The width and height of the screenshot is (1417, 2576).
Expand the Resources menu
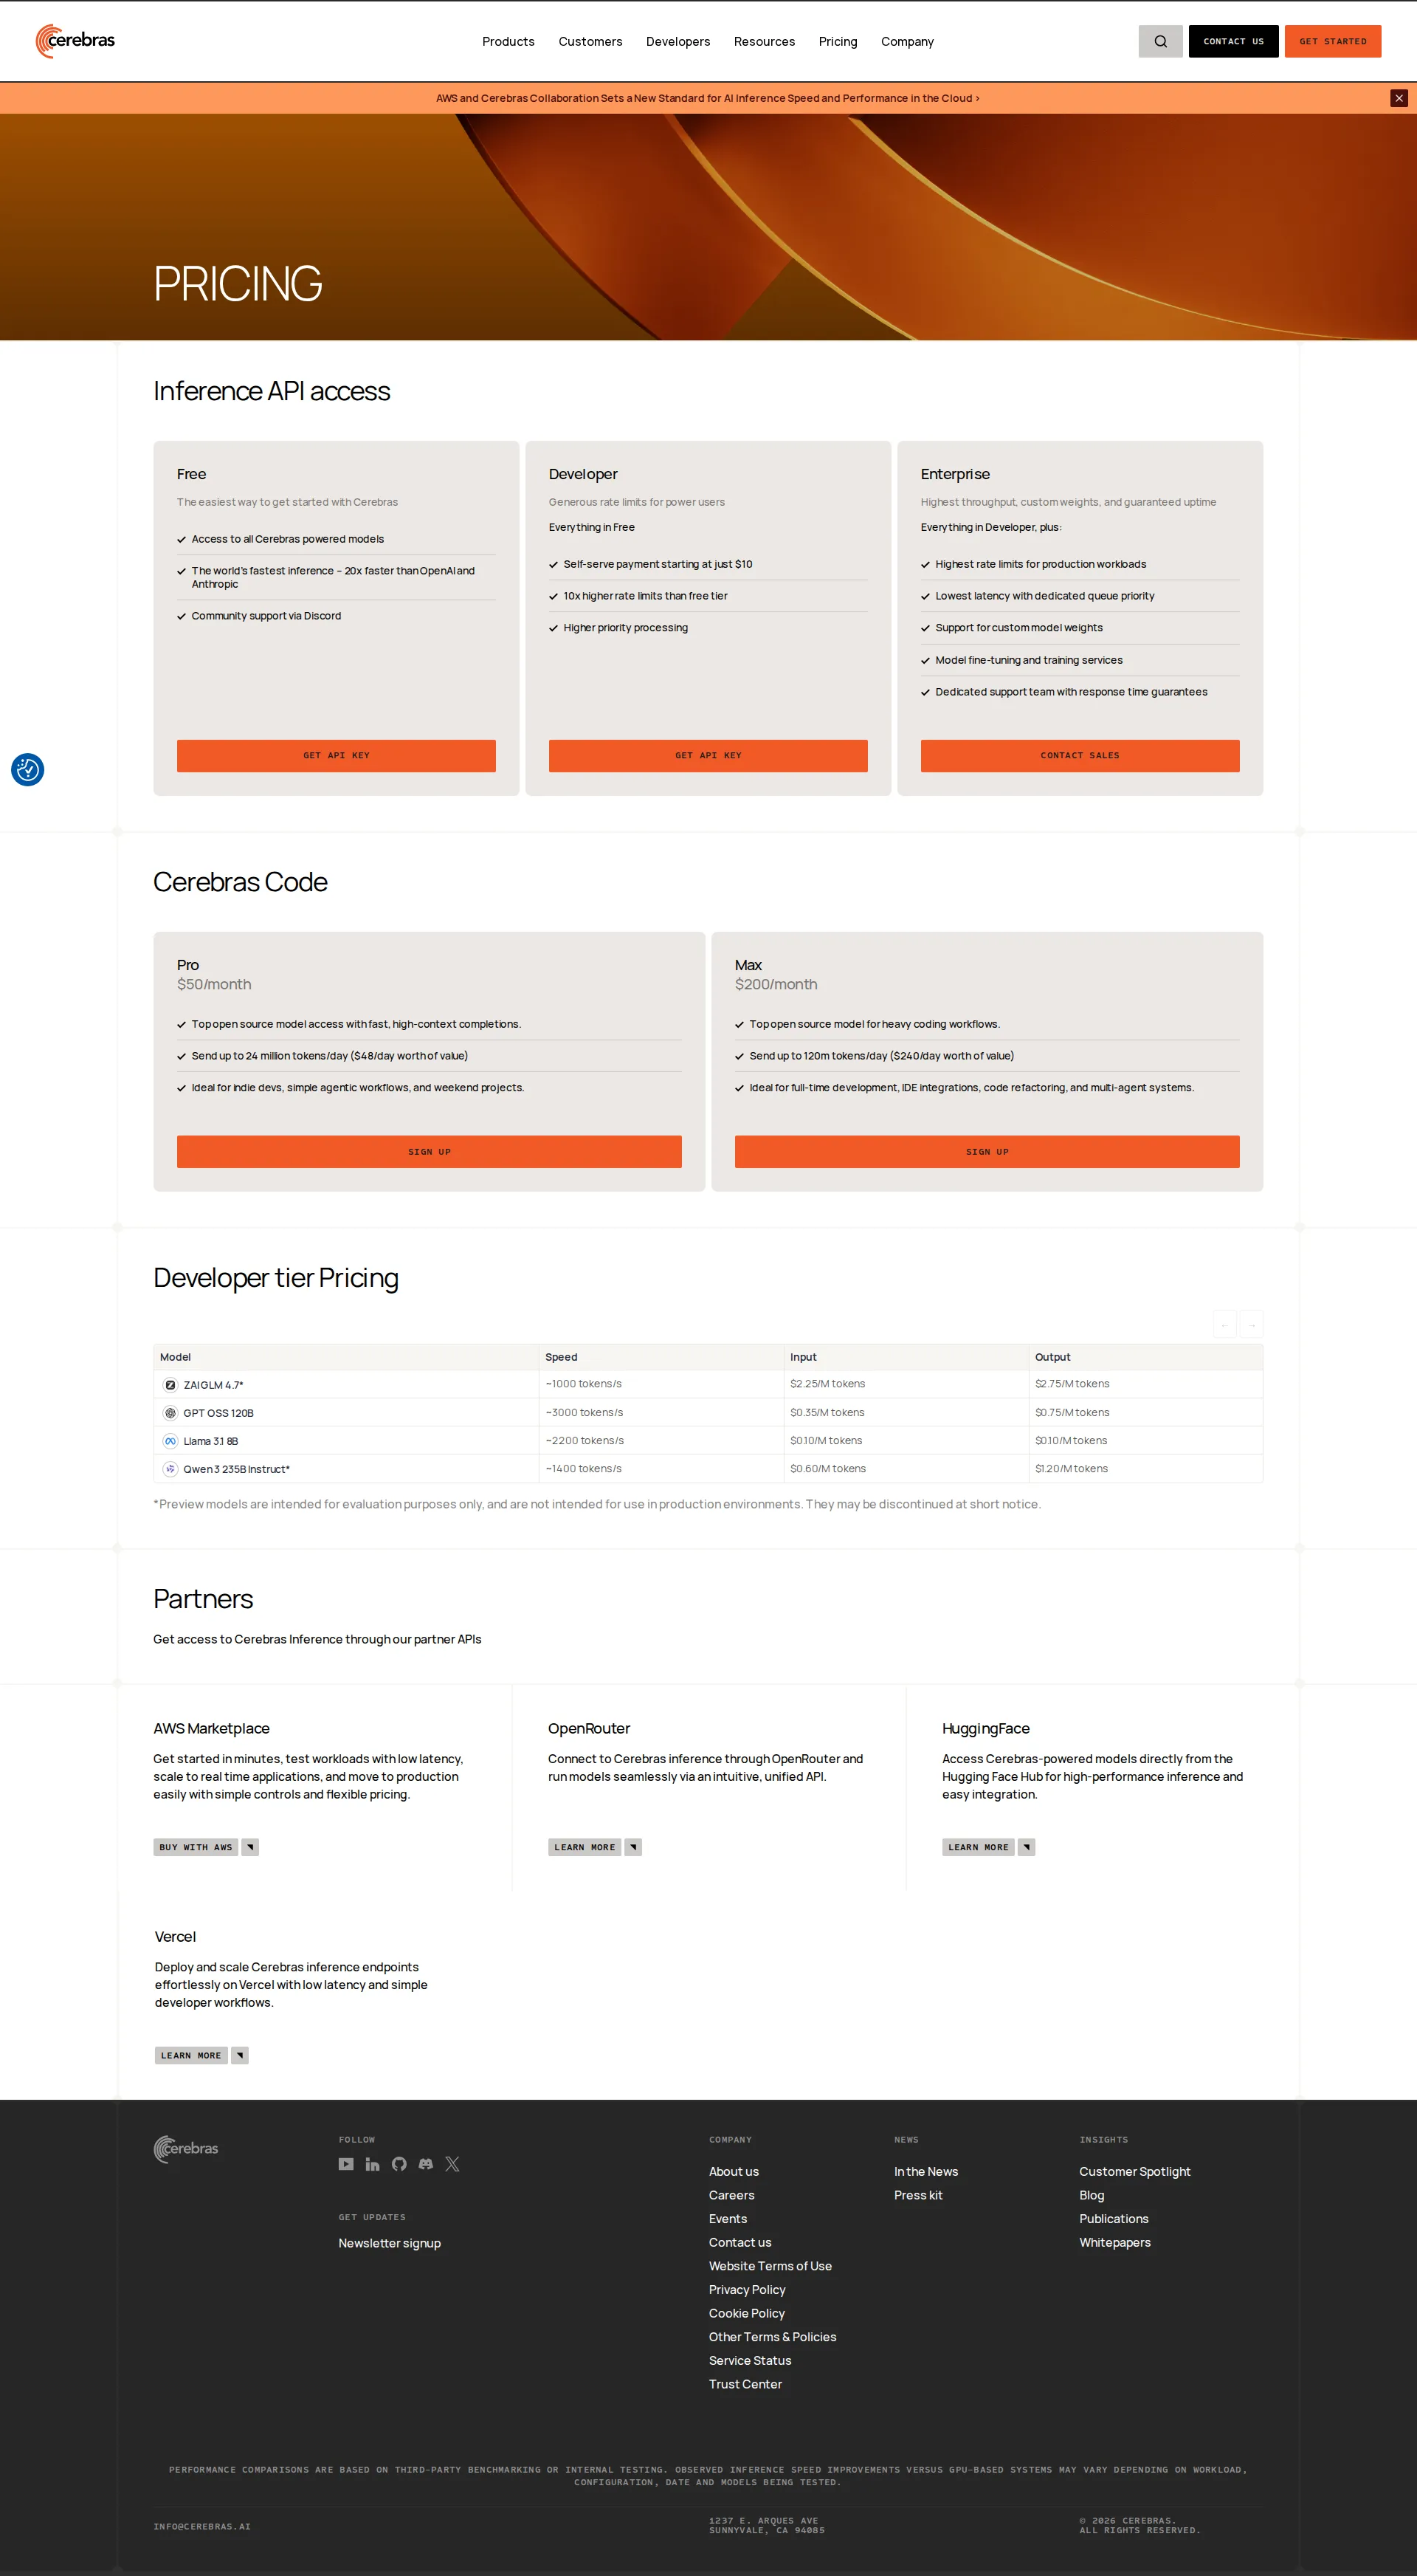(x=765, y=41)
